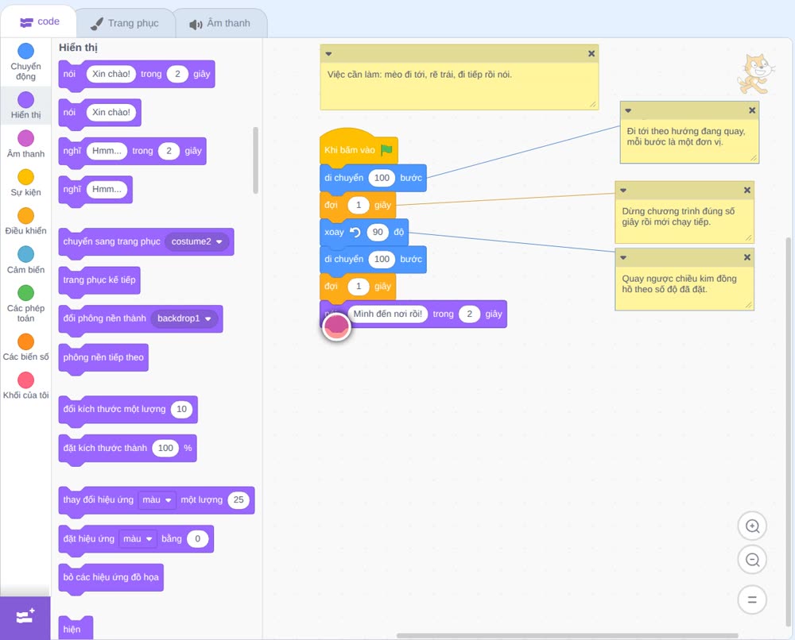Open the Điều khiển block category

25,222
